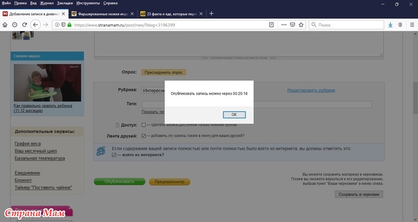
Task: Click yellow Предпросмотр button
Action: [169, 182]
